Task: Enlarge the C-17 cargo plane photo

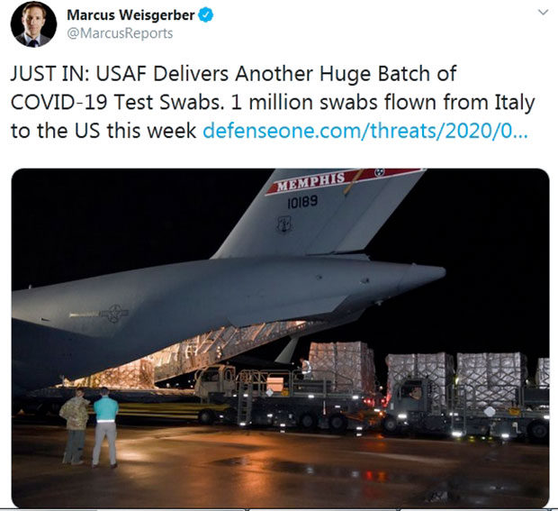Action: pyautogui.click(x=281, y=337)
